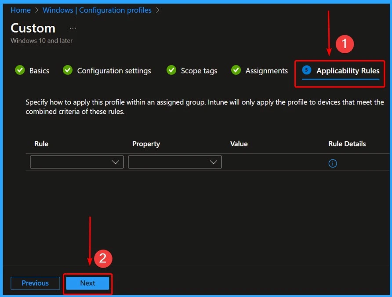Click the blue step 5 circle icon

(x=307, y=70)
